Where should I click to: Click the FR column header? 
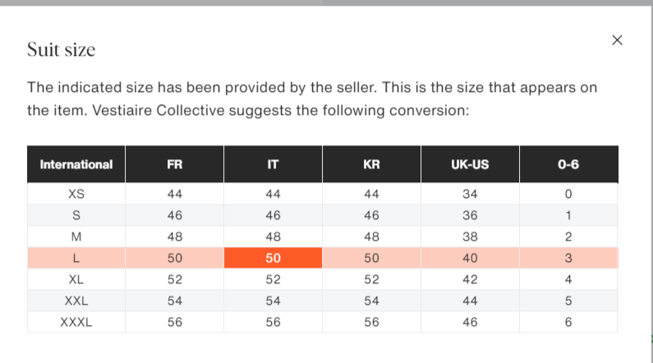[174, 164]
